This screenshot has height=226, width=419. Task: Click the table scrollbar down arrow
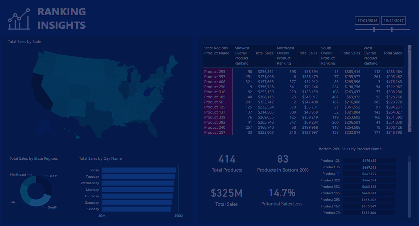click(x=410, y=127)
